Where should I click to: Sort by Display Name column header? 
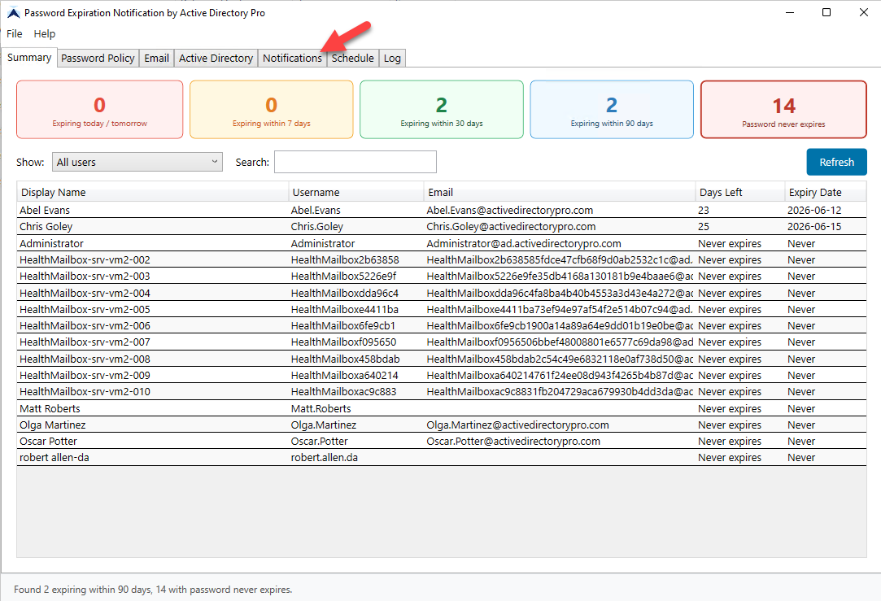(152, 192)
